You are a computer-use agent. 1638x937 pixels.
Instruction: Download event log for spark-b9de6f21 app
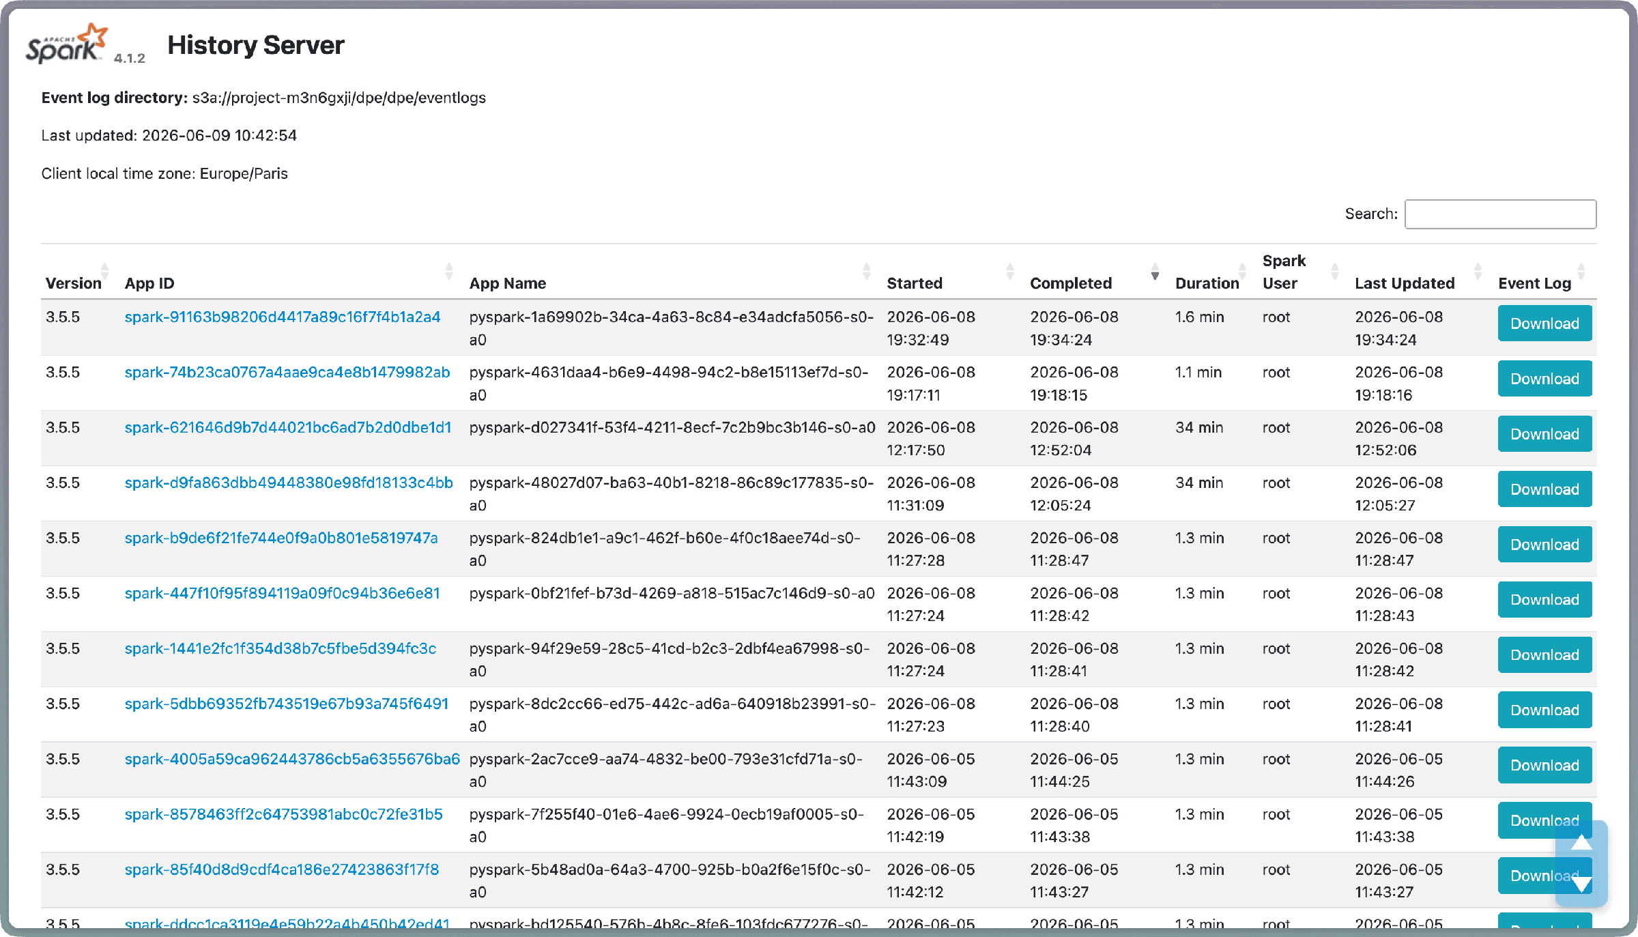click(x=1544, y=545)
